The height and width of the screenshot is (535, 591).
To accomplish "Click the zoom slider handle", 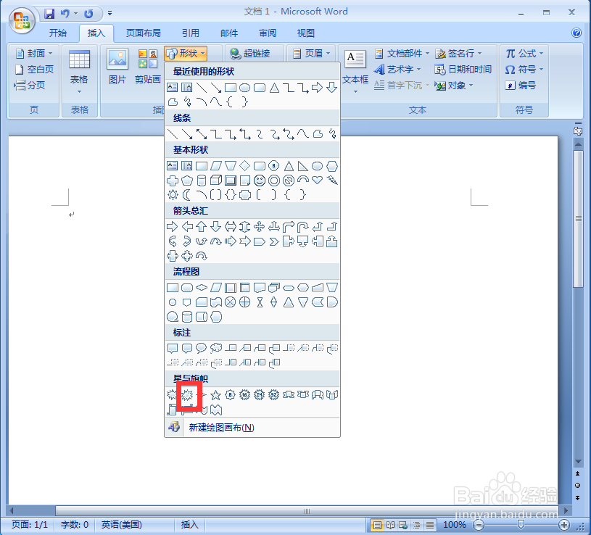I will (x=521, y=524).
